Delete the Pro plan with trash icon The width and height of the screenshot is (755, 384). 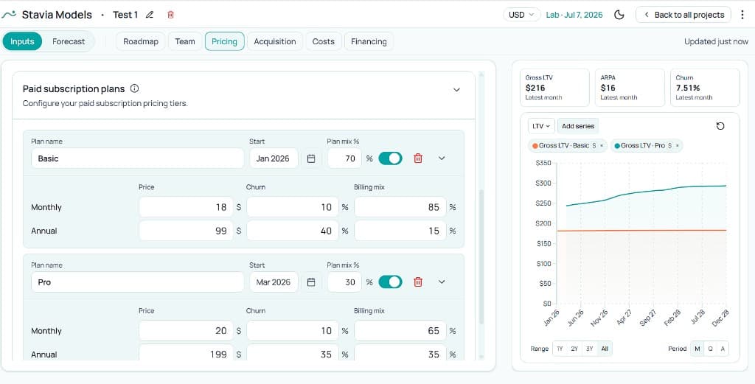coord(418,282)
